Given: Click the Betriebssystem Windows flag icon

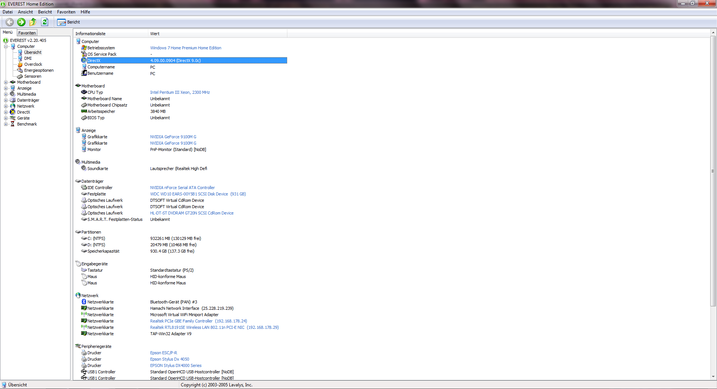Looking at the screenshot, I should point(84,48).
